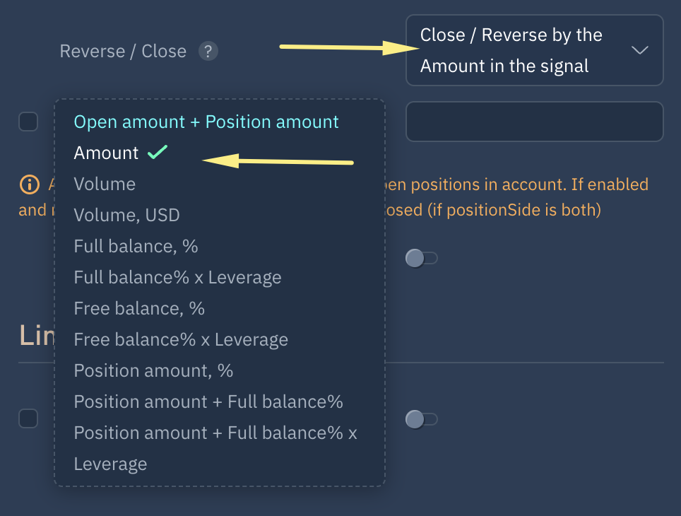Choose Free balance% x Leverage option
The height and width of the screenshot is (516, 681).
[181, 339]
